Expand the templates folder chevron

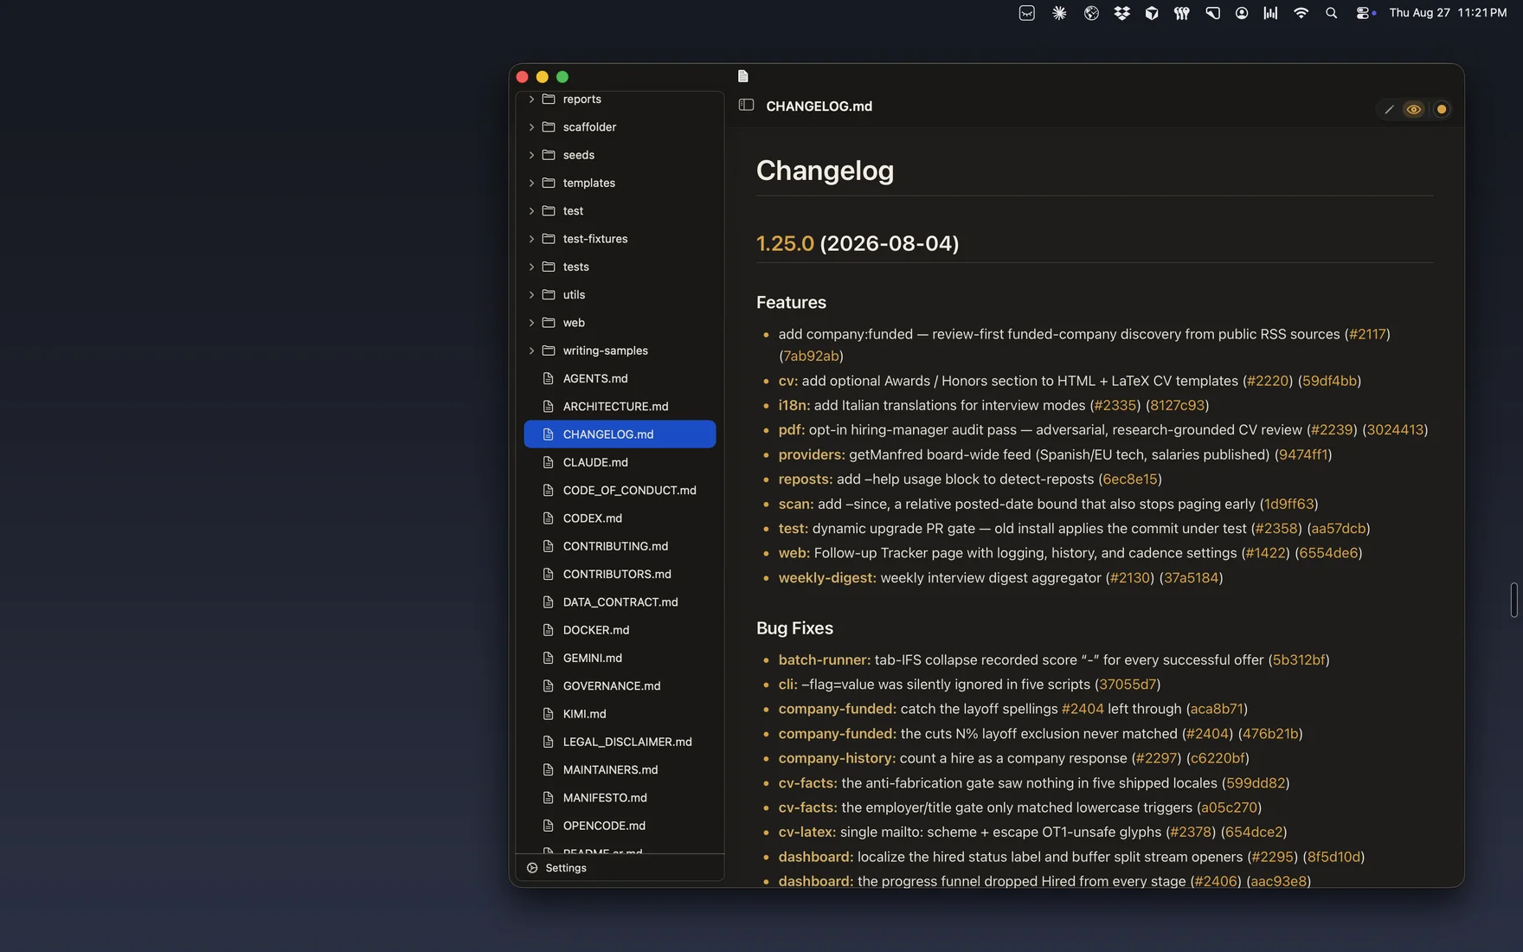(531, 183)
